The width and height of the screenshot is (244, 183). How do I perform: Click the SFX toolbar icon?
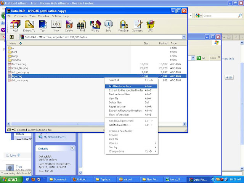150,25
